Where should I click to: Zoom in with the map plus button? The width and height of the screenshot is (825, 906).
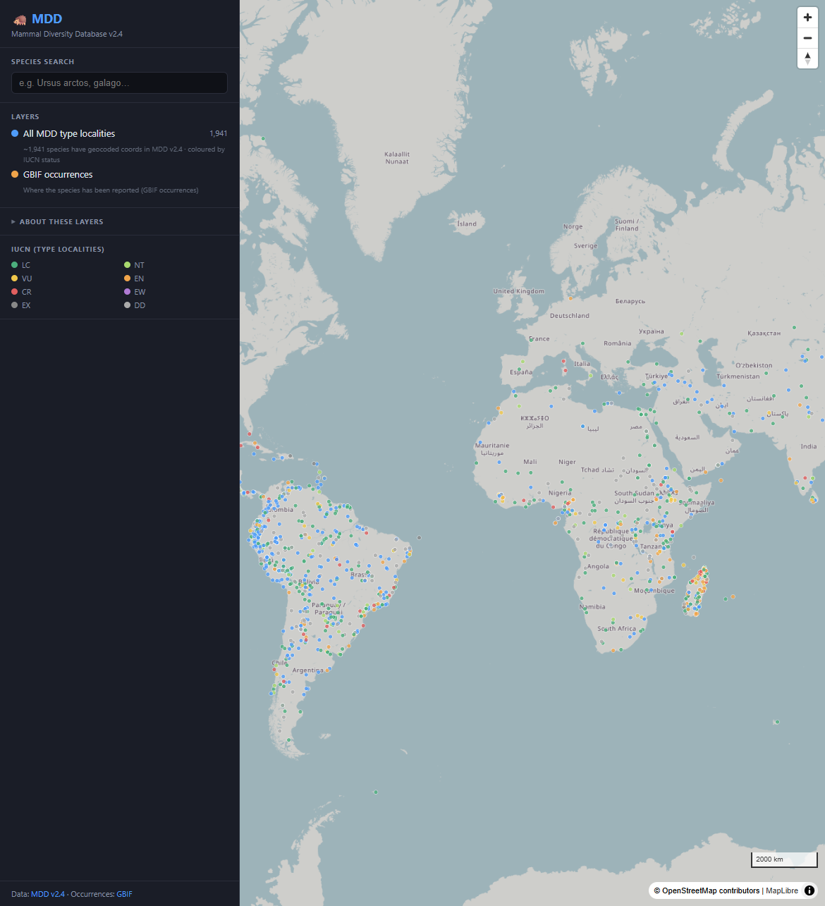[x=807, y=18]
